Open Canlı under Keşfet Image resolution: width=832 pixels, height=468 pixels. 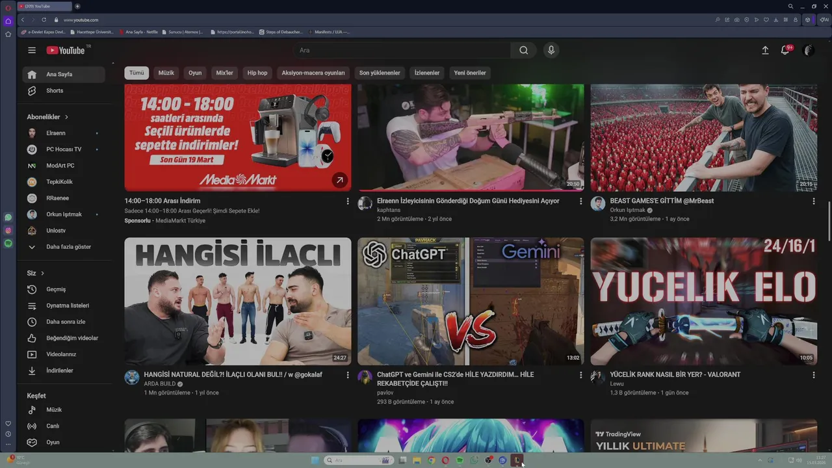click(x=64, y=426)
